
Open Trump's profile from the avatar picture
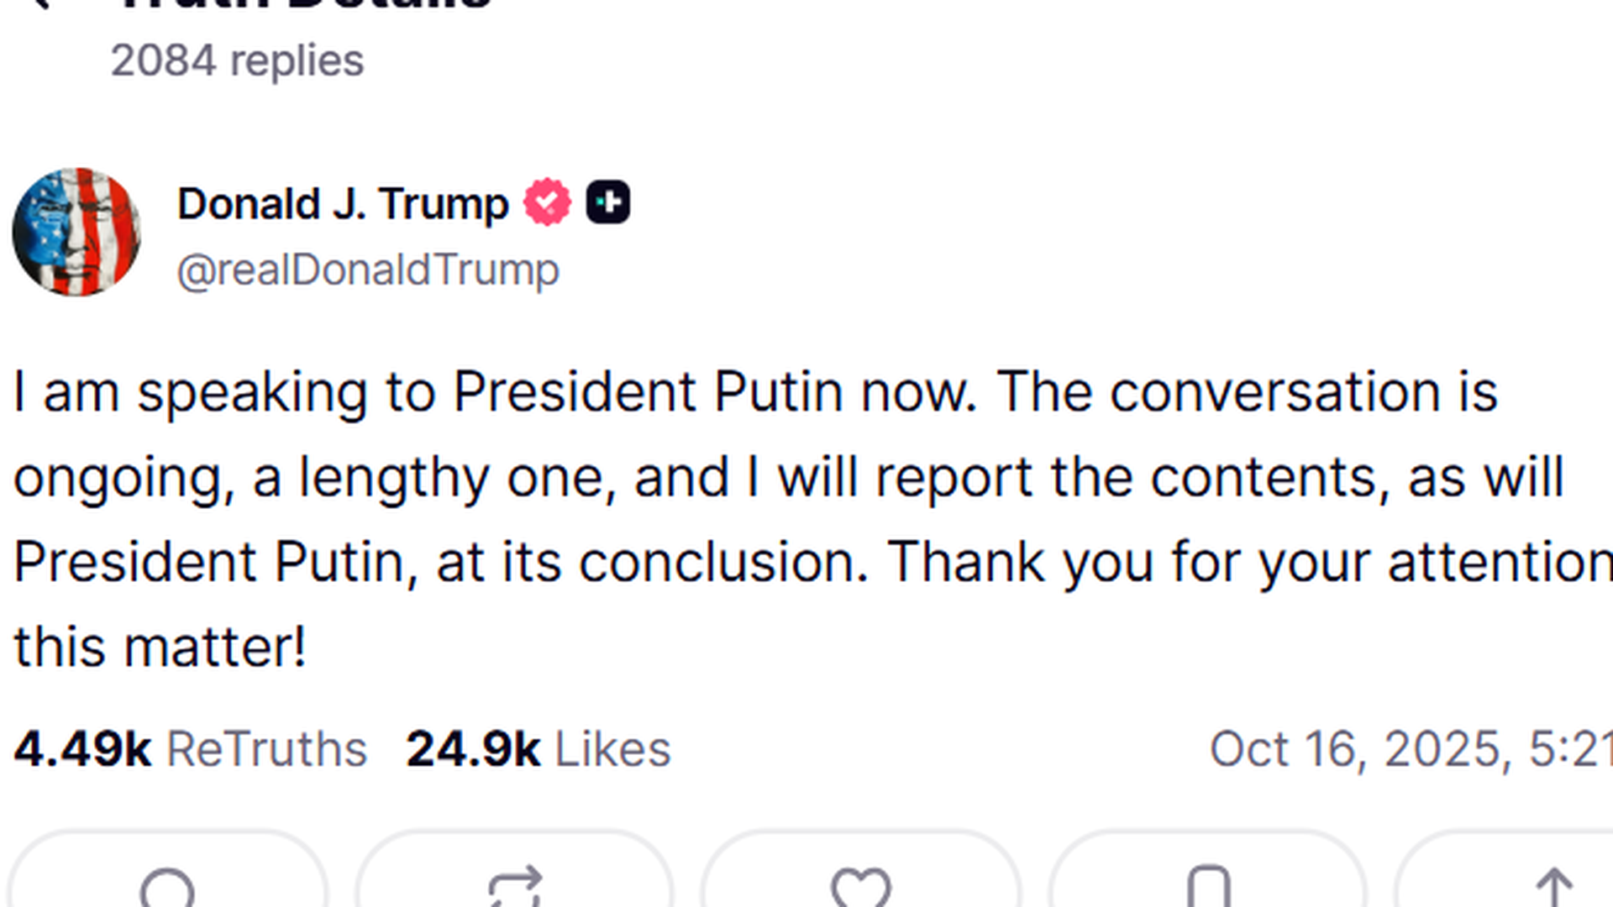click(x=76, y=233)
